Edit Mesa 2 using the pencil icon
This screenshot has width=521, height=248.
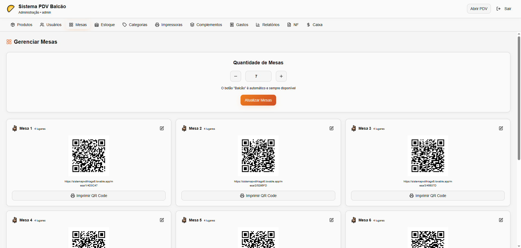(x=331, y=128)
